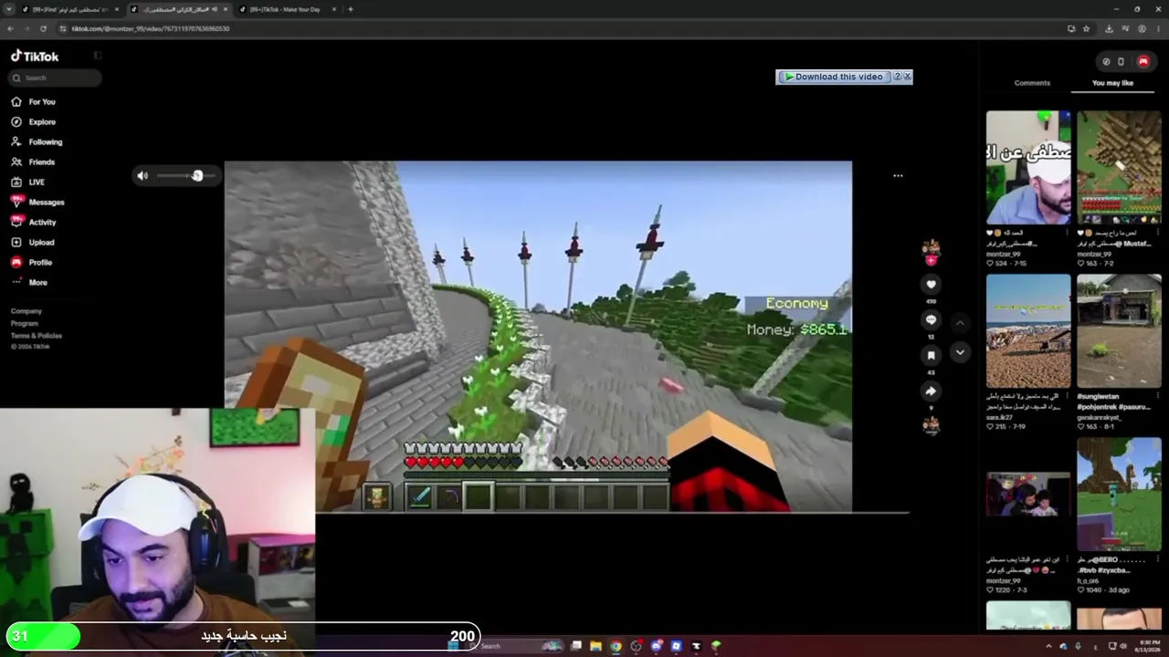1169x657 pixels.
Task: Click the phone icon in top pill
Action: pyautogui.click(x=1121, y=62)
